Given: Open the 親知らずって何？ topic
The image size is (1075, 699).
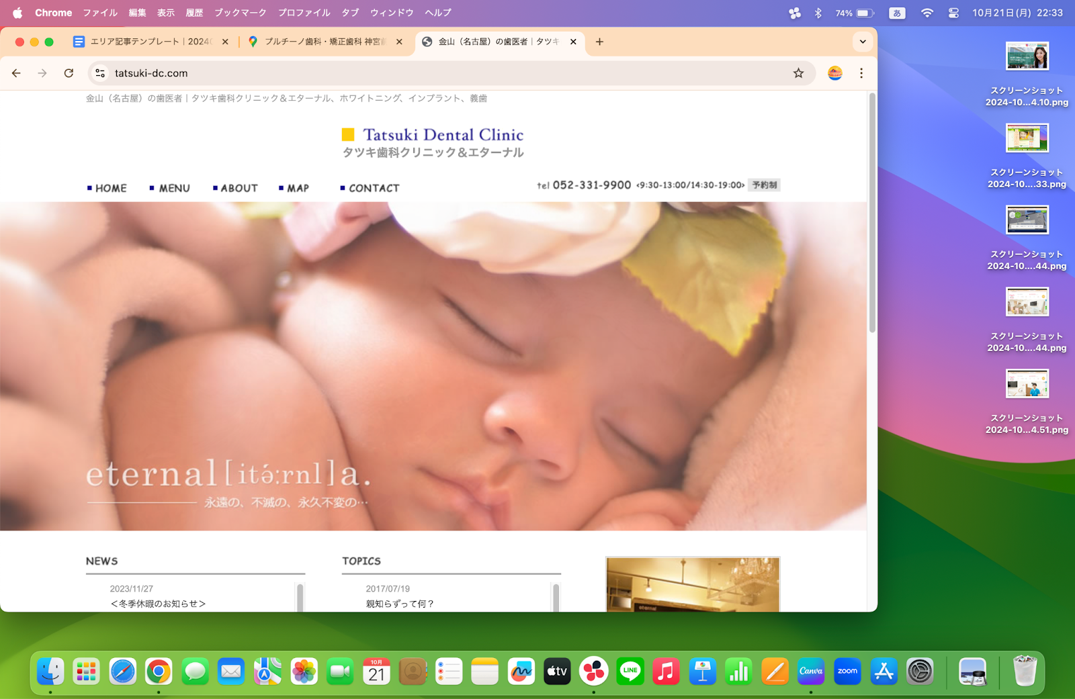Looking at the screenshot, I should click(400, 604).
